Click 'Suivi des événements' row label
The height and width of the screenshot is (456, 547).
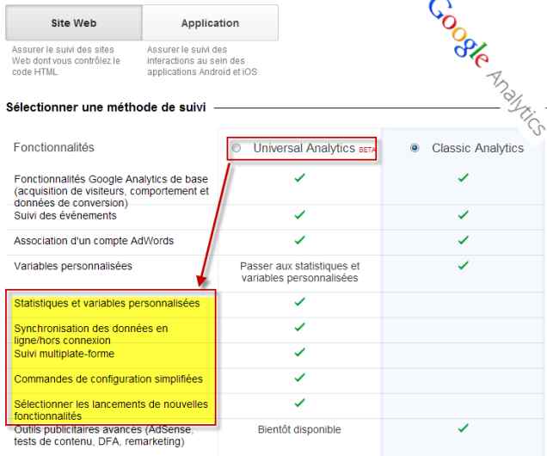65,216
